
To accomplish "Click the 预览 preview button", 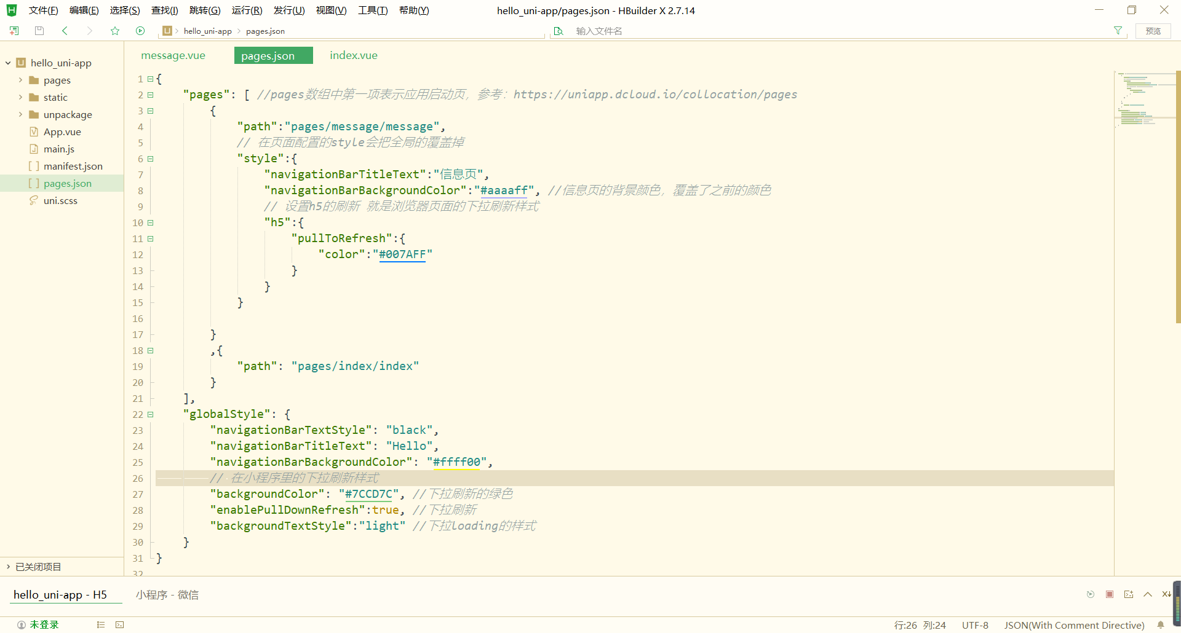I will click(x=1153, y=31).
